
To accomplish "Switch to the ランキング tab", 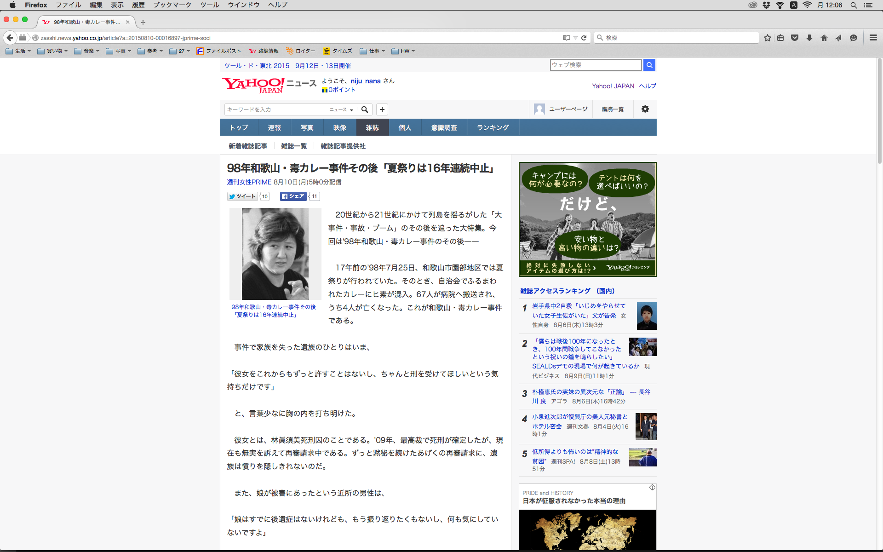I will [493, 127].
